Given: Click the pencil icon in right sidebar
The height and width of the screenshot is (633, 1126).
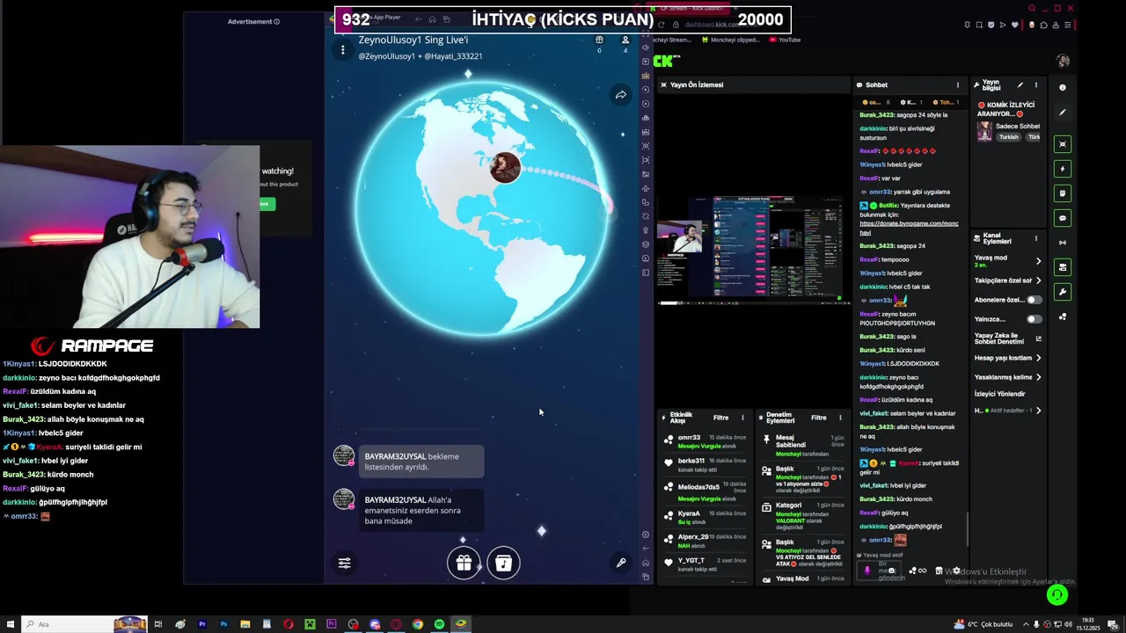Looking at the screenshot, I should 1063,113.
